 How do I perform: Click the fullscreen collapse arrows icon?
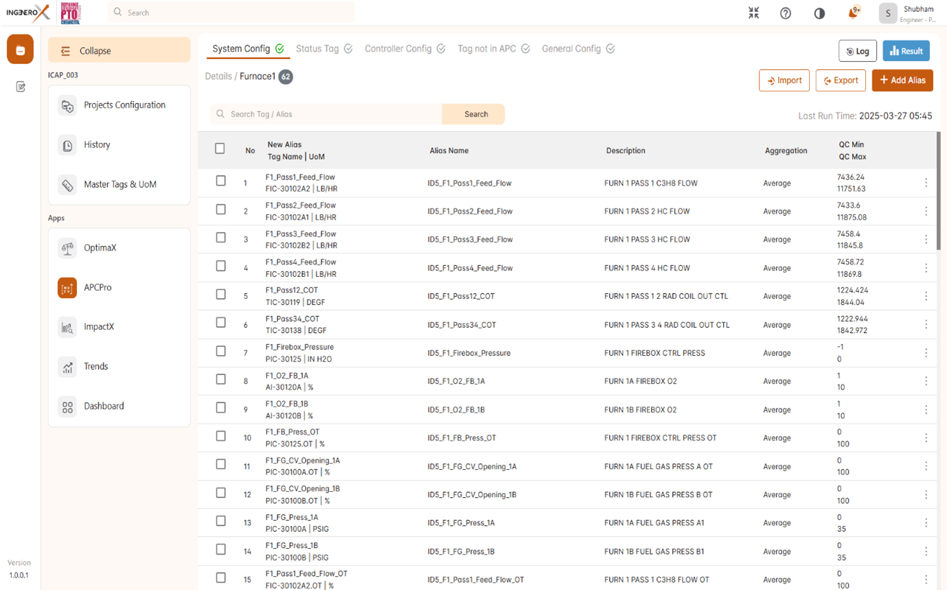753,13
